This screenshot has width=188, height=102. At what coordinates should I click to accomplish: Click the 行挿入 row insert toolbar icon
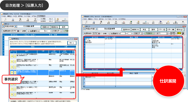pyautogui.click(x=138, y=22)
